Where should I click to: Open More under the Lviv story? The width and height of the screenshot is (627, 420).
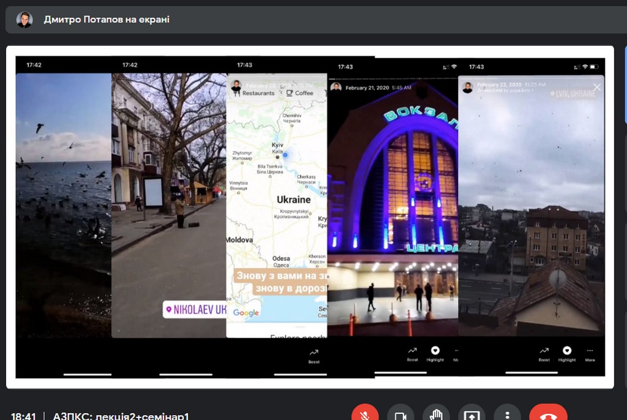point(590,354)
